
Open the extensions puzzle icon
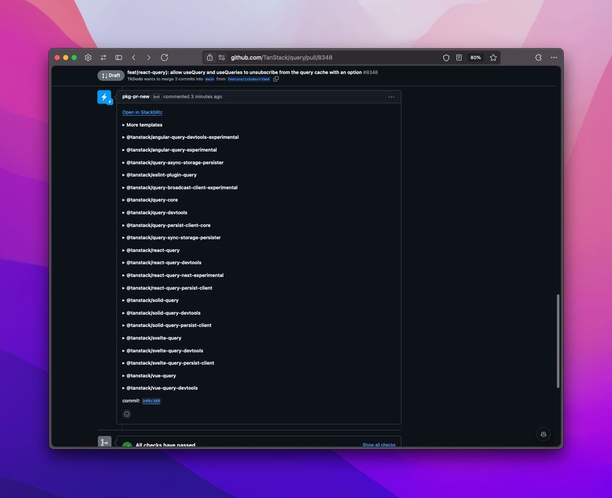(538, 58)
